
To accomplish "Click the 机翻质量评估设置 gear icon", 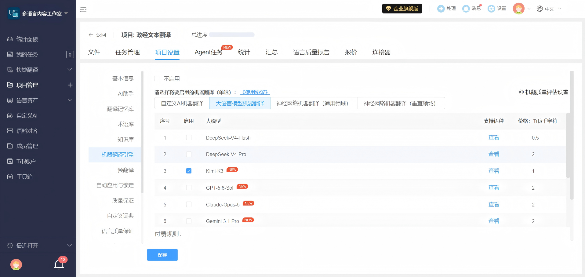I will (x=521, y=92).
